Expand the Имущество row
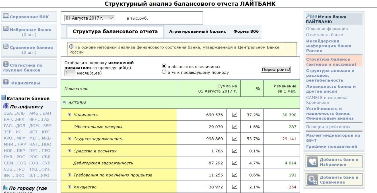The height and width of the screenshot is (193, 377). click(x=69, y=187)
